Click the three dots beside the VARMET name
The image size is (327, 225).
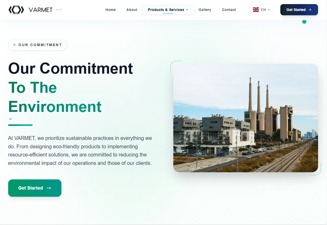click(59, 10)
